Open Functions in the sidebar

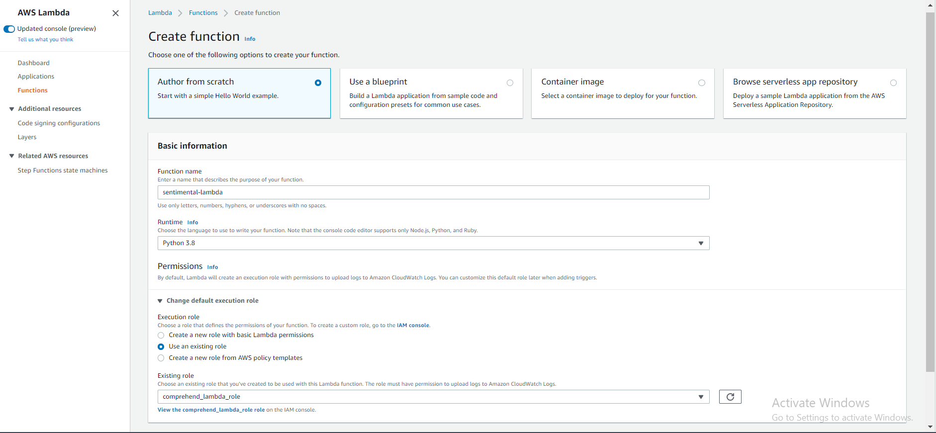point(33,90)
